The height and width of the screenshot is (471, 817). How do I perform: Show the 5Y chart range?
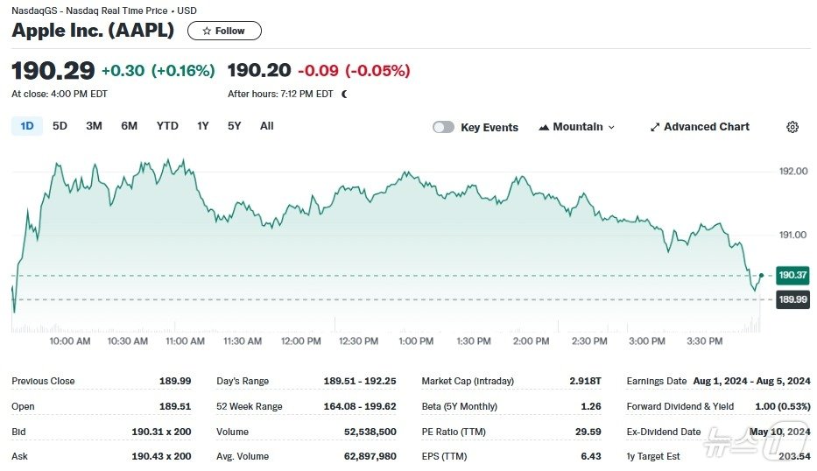[x=234, y=126]
